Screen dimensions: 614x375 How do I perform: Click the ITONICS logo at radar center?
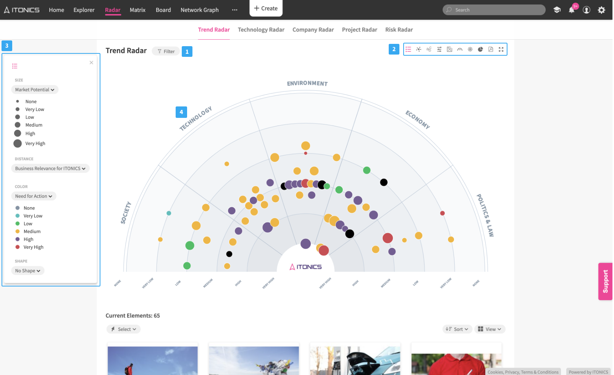[x=305, y=267]
